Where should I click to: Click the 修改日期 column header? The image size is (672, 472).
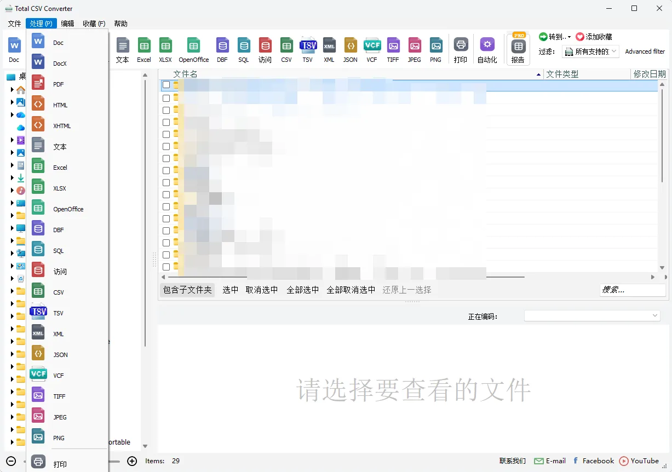click(650, 74)
